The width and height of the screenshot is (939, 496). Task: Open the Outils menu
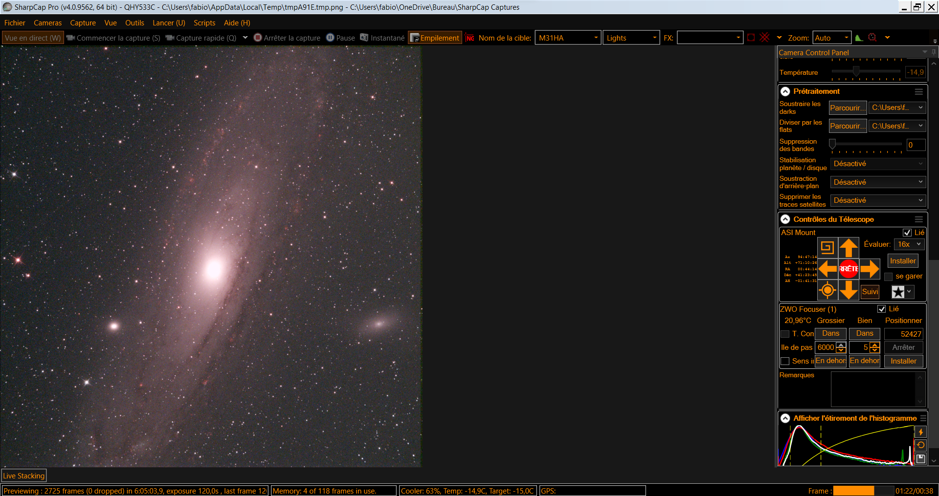[x=134, y=23]
